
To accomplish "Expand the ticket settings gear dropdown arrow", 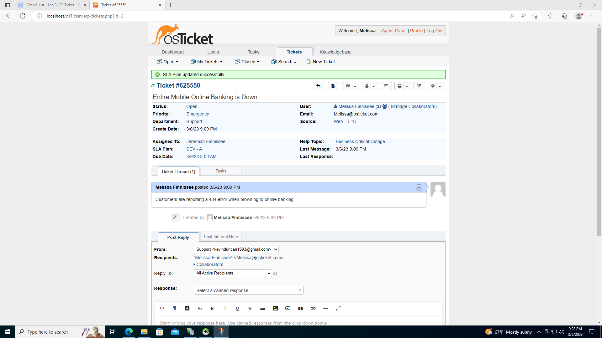I will 440,86.
